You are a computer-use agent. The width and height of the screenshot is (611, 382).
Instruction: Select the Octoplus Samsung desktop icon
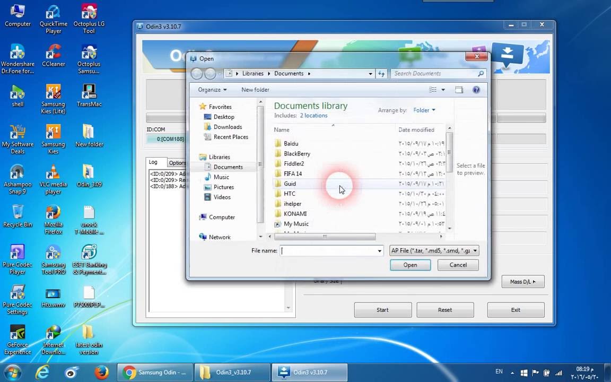[x=89, y=59]
